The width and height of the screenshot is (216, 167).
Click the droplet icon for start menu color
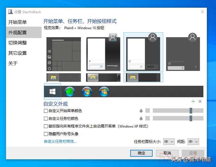pos(141,111)
